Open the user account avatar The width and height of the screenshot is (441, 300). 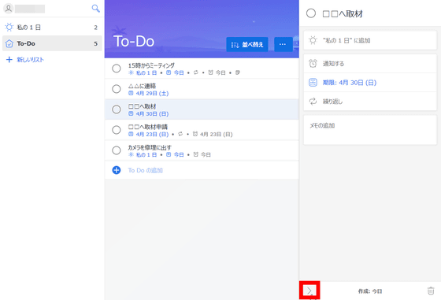coord(9,9)
